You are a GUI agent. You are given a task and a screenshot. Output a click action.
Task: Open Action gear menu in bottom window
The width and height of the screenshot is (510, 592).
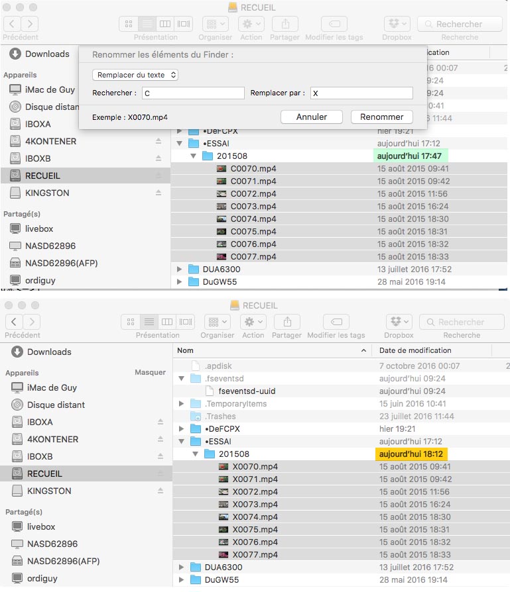click(x=253, y=322)
